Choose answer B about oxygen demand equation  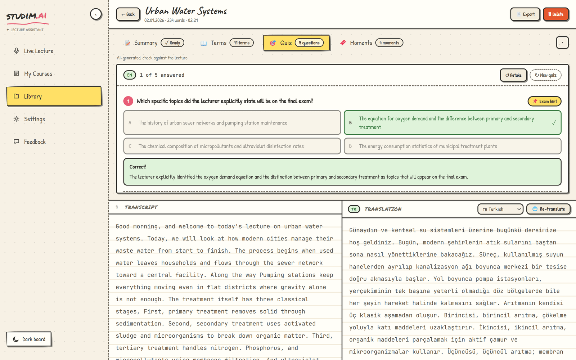453,123
